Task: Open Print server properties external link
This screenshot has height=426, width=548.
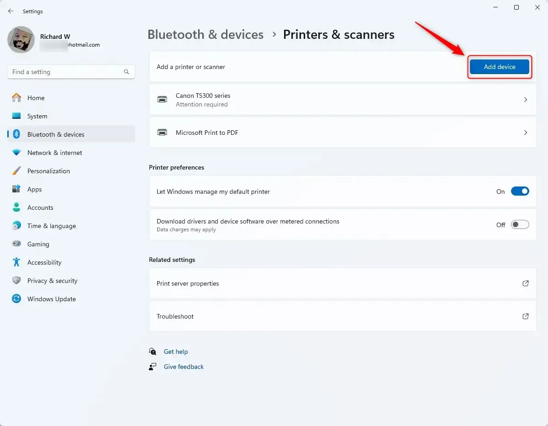Action: [x=526, y=283]
